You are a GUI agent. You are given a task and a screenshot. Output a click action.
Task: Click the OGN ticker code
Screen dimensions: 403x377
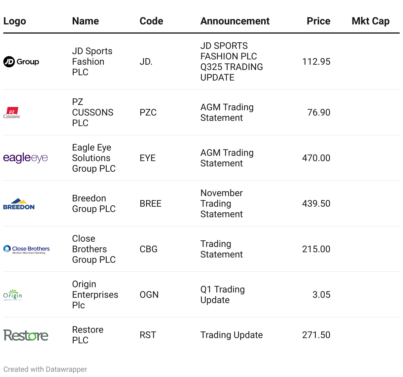coord(149,295)
